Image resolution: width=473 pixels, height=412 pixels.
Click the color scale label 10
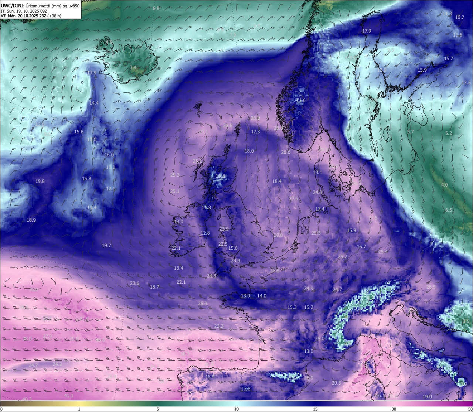tap(236, 409)
